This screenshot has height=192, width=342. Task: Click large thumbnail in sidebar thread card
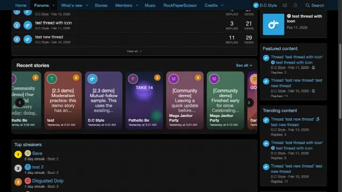coord(274,25)
